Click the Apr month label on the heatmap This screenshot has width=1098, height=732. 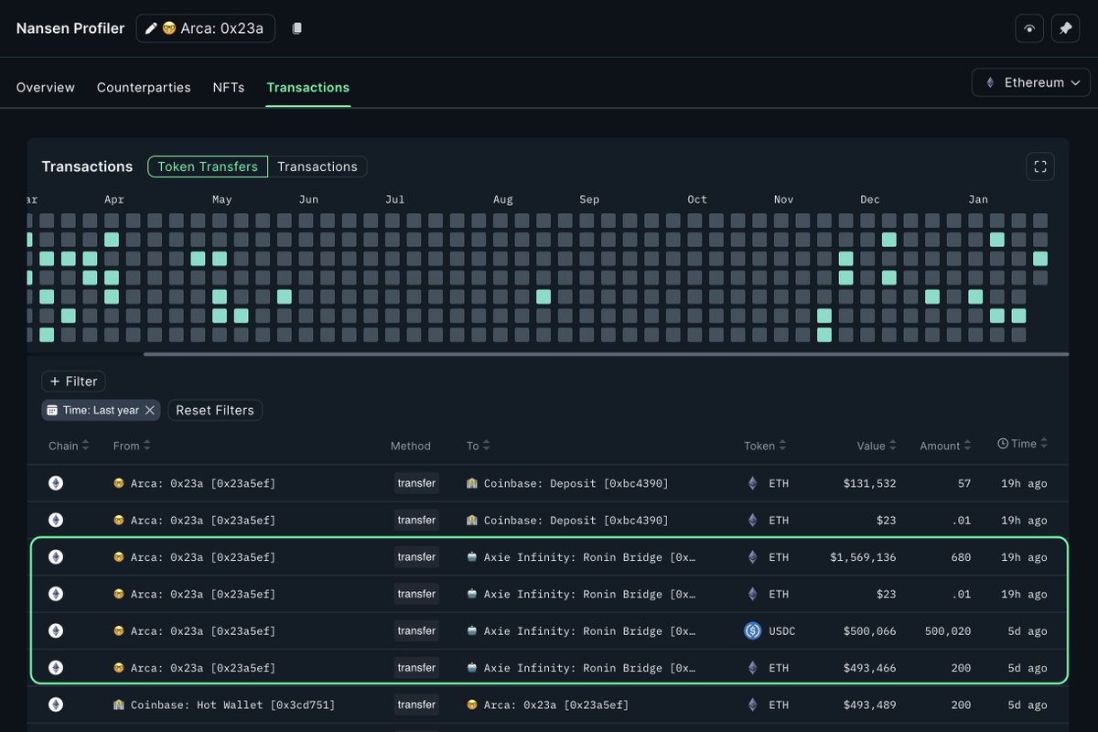[114, 199]
